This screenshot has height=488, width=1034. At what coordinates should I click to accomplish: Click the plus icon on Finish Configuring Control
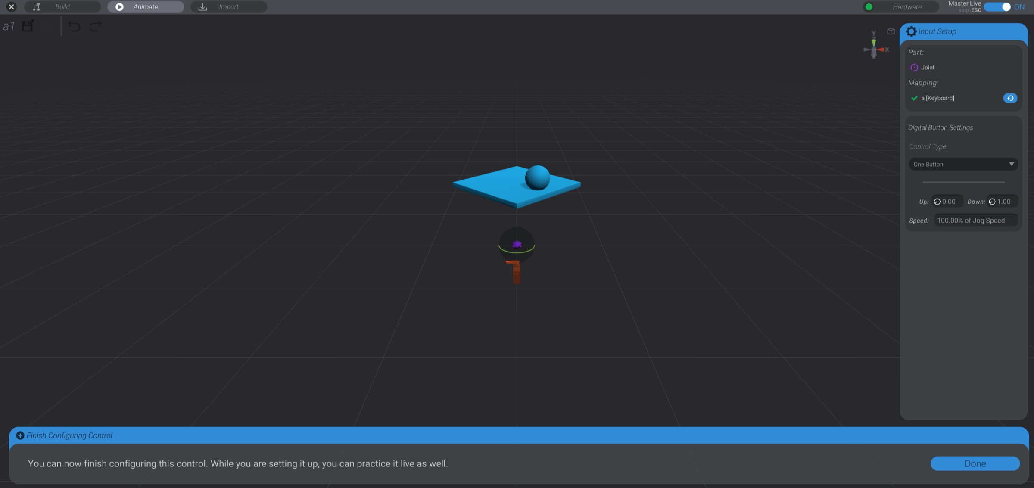click(x=19, y=435)
